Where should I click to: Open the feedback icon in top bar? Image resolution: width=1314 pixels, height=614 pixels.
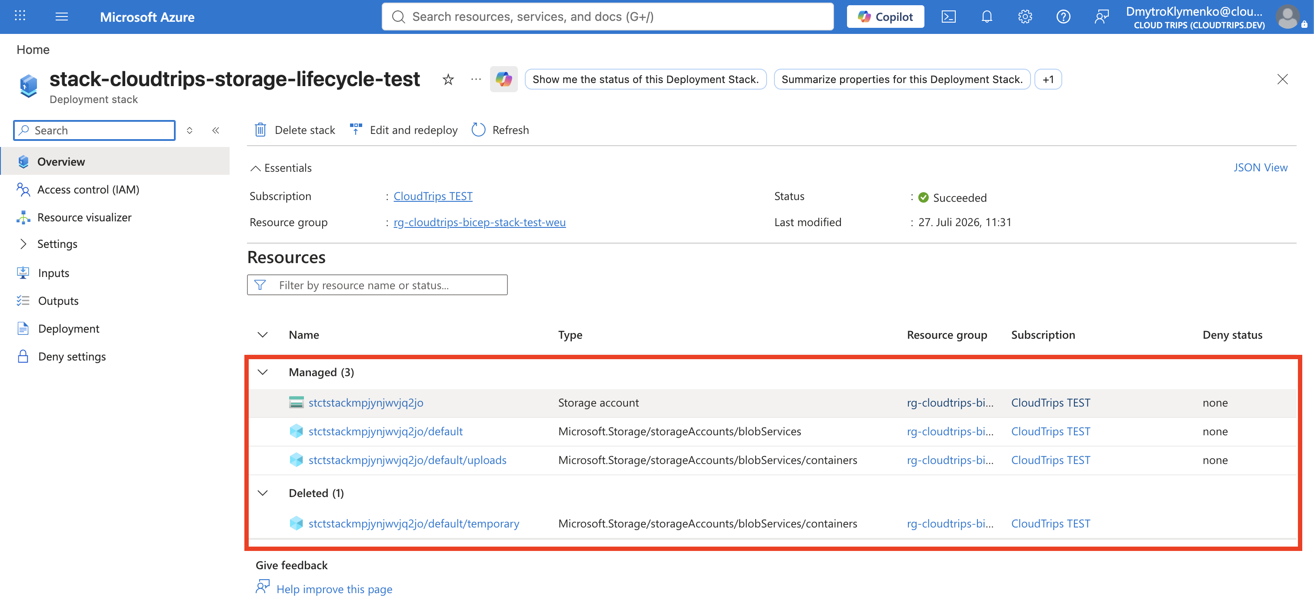(x=1101, y=17)
